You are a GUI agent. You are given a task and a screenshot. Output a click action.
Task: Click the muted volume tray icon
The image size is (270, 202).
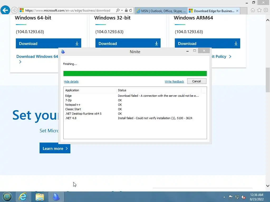[x=243, y=197]
